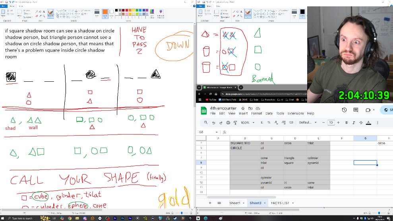Star the 4th encounter spreadsheet
The image size is (393, 221).
pyautogui.click(x=243, y=108)
